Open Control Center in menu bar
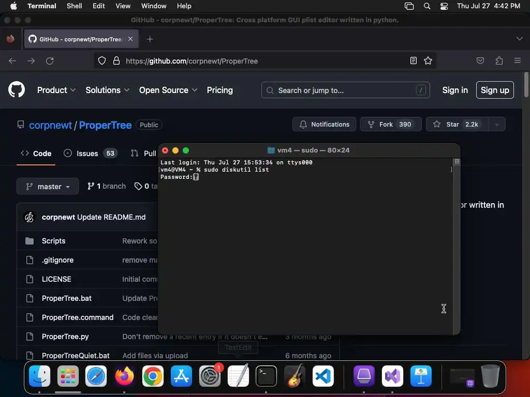 click(x=444, y=6)
